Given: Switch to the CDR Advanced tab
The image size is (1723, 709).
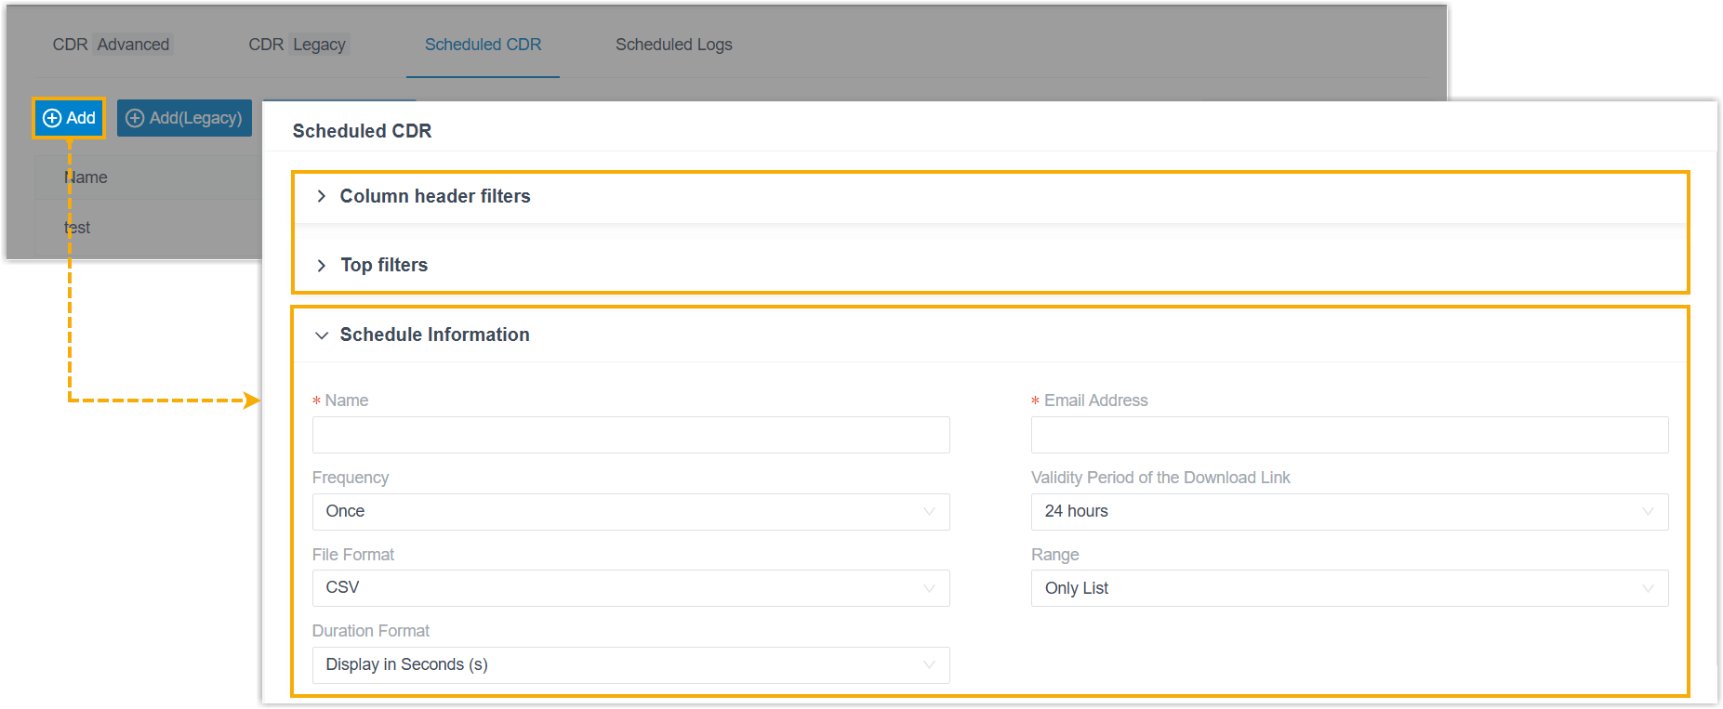Looking at the screenshot, I should [x=111, y=45].
